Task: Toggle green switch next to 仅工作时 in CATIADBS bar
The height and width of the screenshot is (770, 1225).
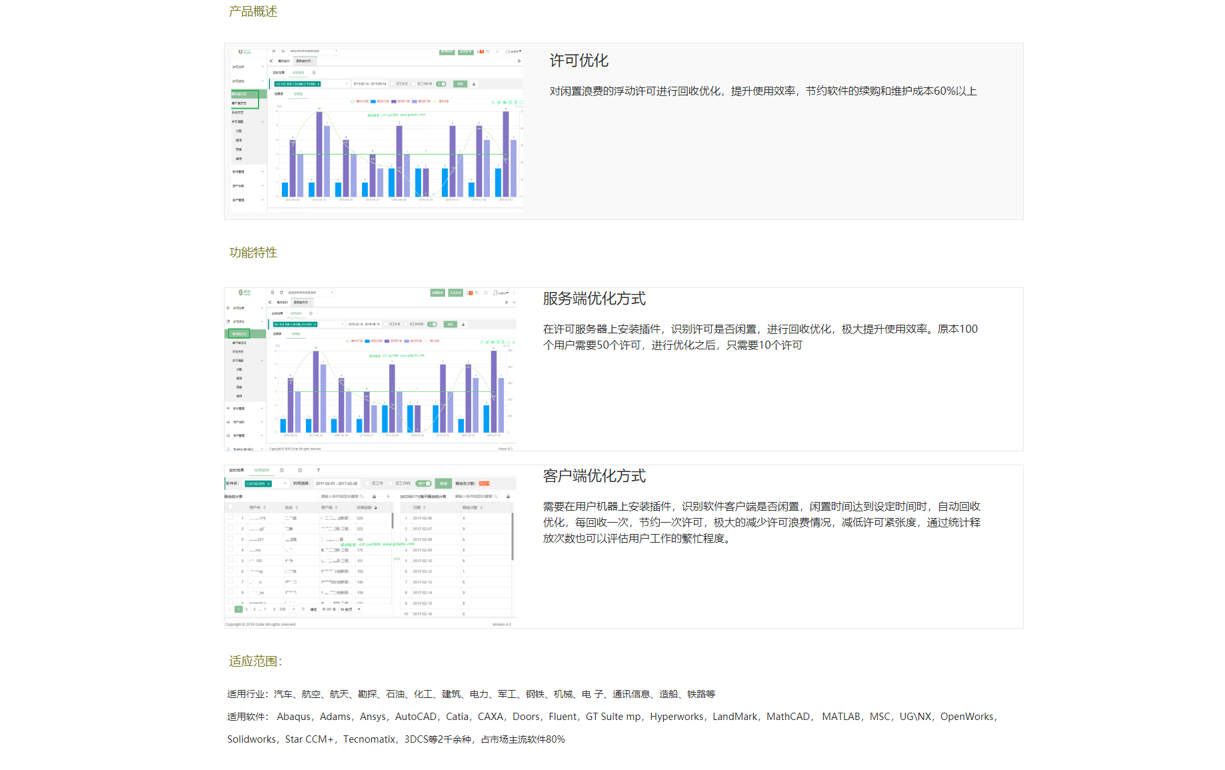Action: (x=423, y=483)
